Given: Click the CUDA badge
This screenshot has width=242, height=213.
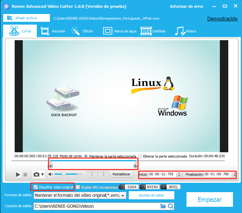Looking at the screenshot, I should point(129,187).
